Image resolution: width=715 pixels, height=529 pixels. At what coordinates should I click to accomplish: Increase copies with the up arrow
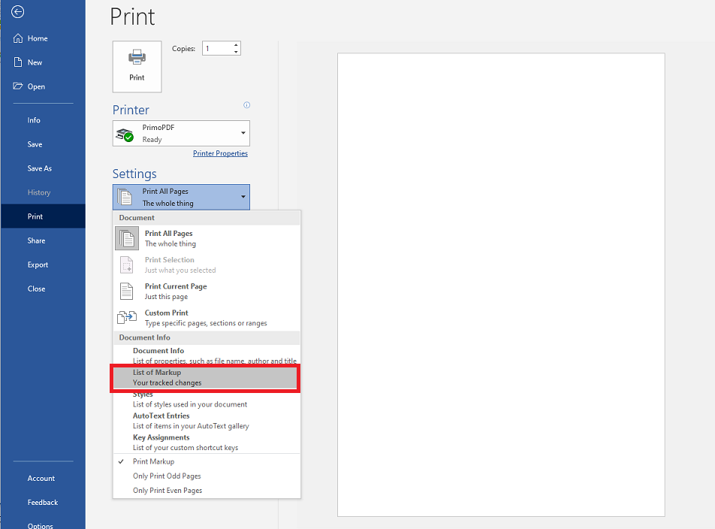click(x=236, y=45)
